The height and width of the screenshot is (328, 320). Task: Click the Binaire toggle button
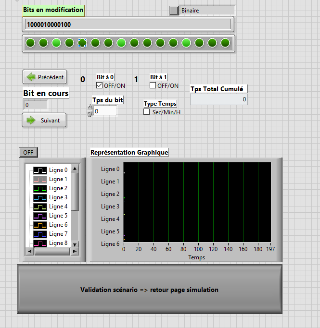tap(174, 11)
